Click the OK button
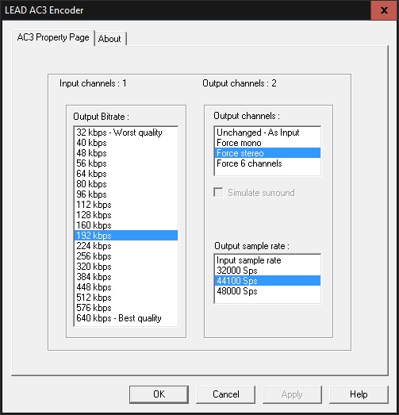This screenshot has width=399, height=415. [159, 394]
